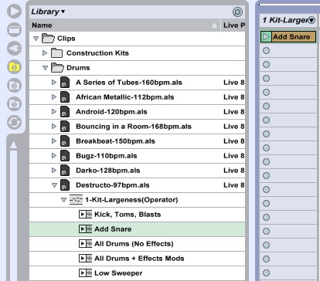Image resolution: width=320 pixels, height=281 pixels.
Task: Click the A Series of Tubes file icon
Action: pyautogui.click(x=65, y=83)
